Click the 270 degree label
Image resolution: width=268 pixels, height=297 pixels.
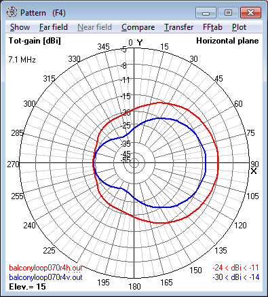click(13, 164)
